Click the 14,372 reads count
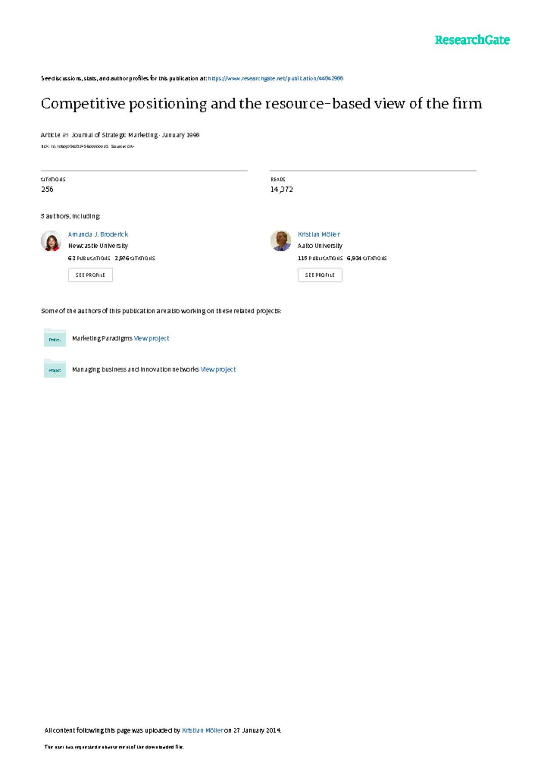Image resolution: width=541 pixels, height=766 pixels. (x=282, y=190)
